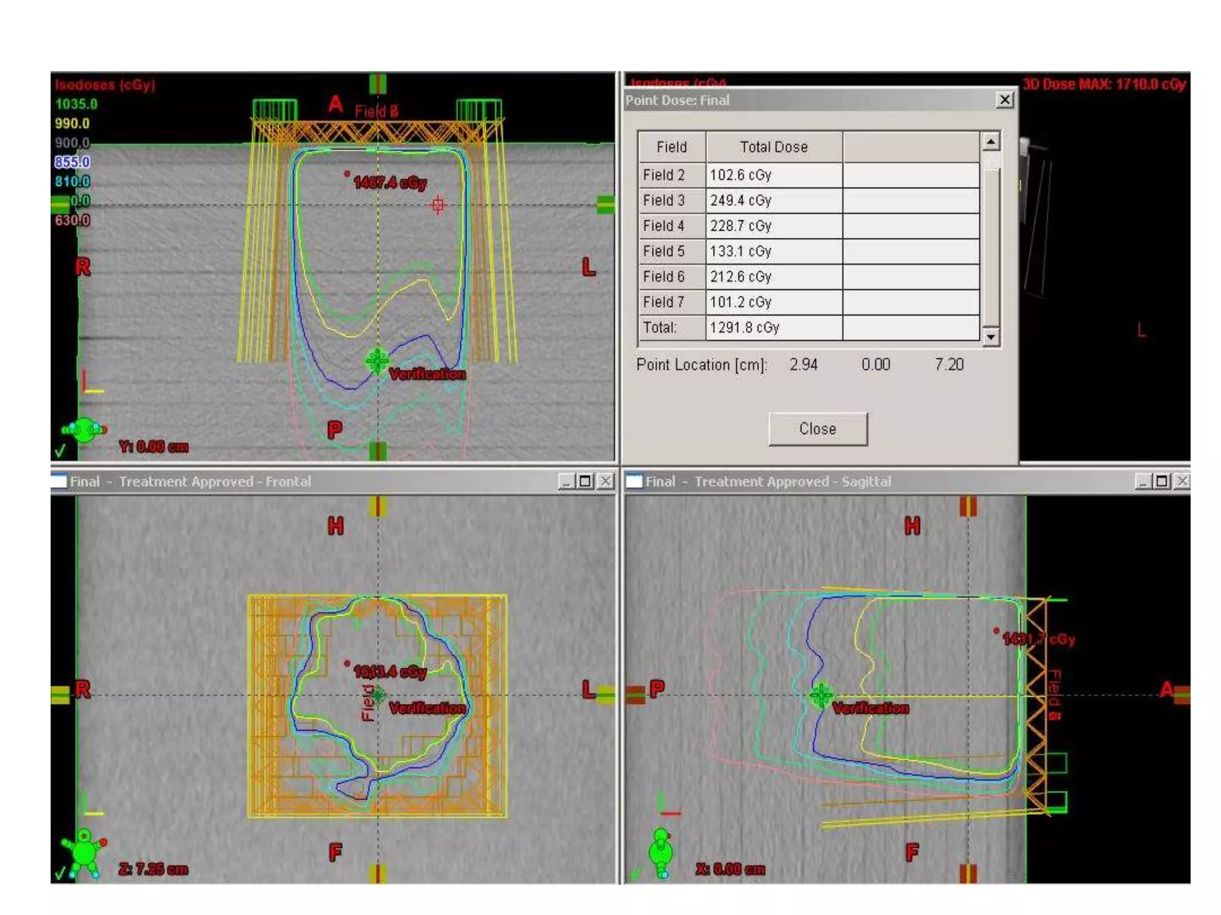This screenshot has width=1221, height=915.
Task: Select the Field 2 row dose value 102.6 cGy
Action: pos(774,175)
